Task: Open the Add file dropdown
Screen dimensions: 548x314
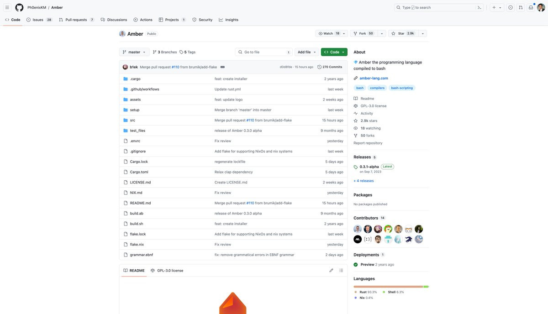Action: (307, 52)
